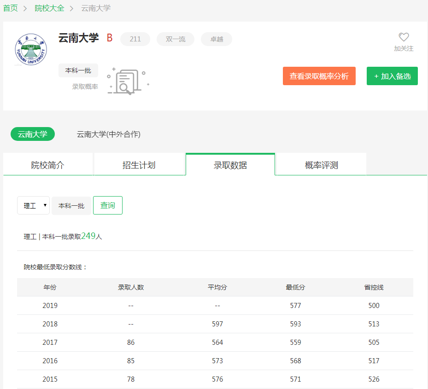The image size is (428, 389).
Task: Click the 加入备选 green button
Action: click(x=392, y=76)
